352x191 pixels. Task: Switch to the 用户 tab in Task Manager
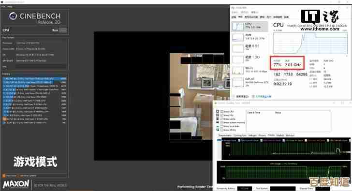point(269,17)
